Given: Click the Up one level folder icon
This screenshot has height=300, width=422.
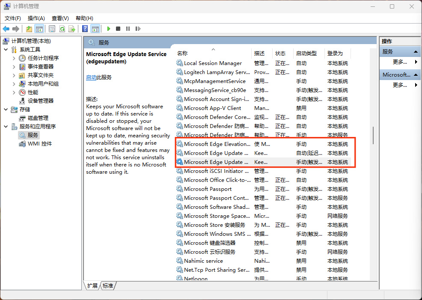Looking at the screenshot, I should click(29, 29).
